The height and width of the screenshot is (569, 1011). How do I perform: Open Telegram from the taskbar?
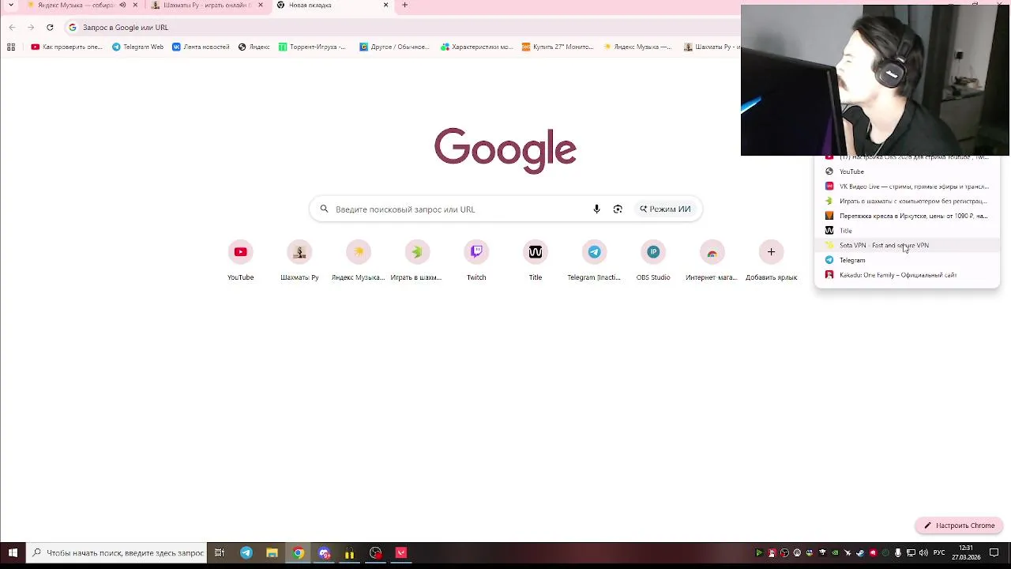tap(246, 553)
